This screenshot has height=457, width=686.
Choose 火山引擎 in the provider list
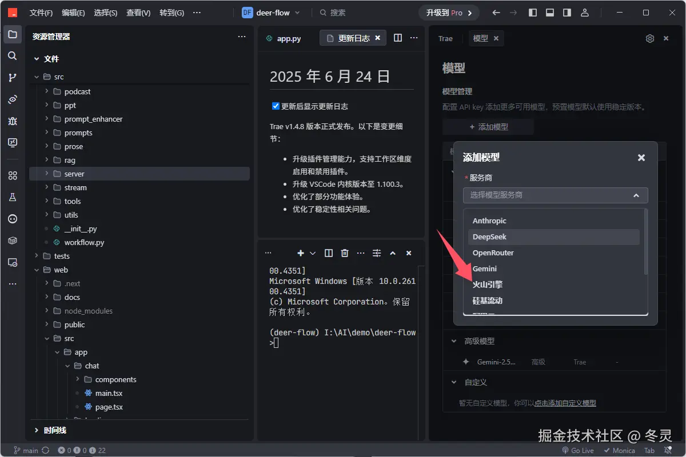point(553,284)
